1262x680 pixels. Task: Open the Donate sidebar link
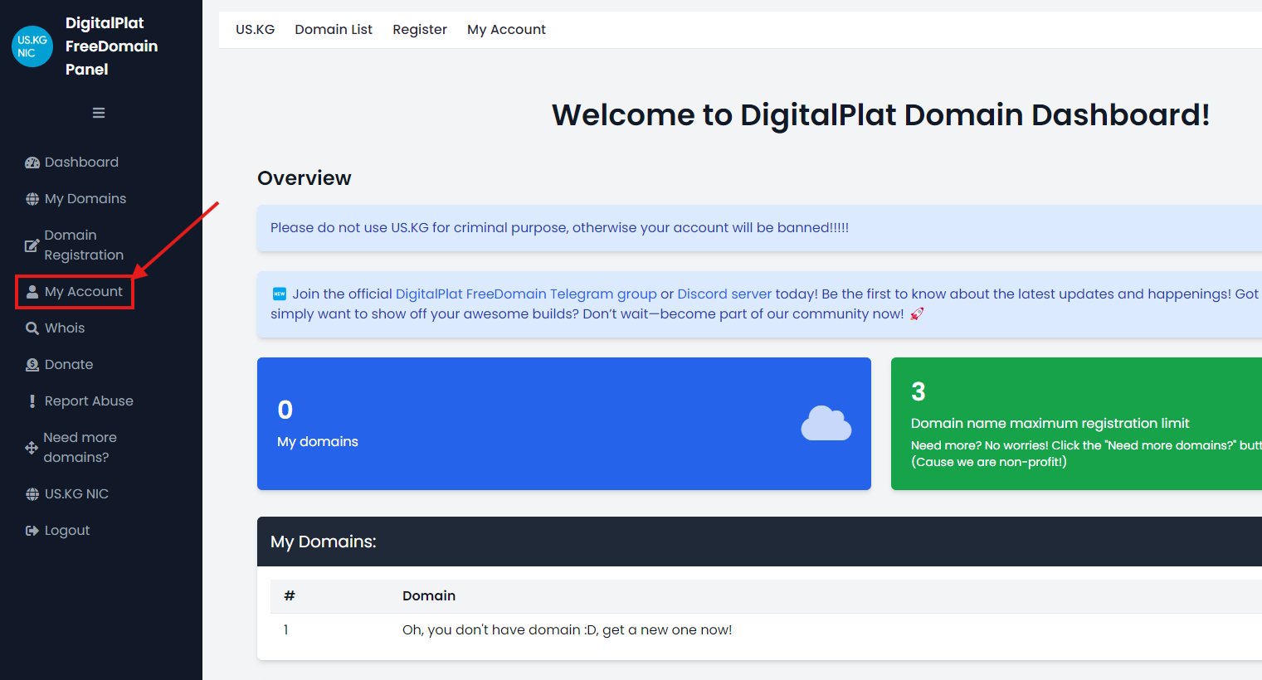69,365
